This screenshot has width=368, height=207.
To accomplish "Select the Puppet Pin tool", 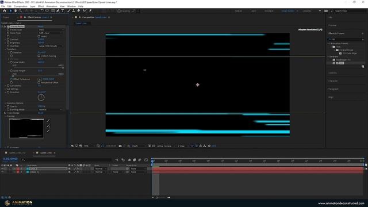I will point(90,11).
